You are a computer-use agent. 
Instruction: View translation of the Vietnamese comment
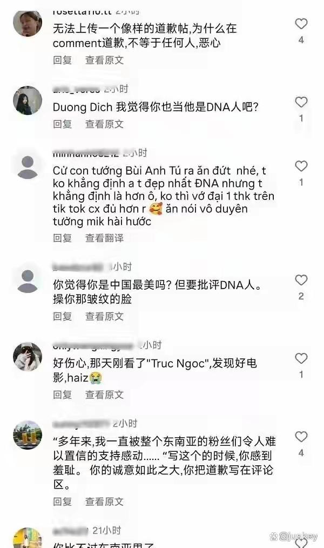click(x=104, y=238)
